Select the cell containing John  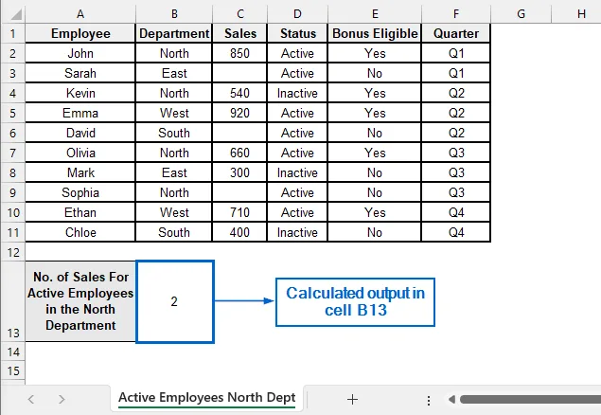80,53
